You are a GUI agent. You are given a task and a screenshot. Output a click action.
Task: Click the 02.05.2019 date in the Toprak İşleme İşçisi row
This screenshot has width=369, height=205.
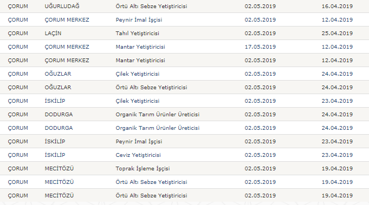point(260,168)
